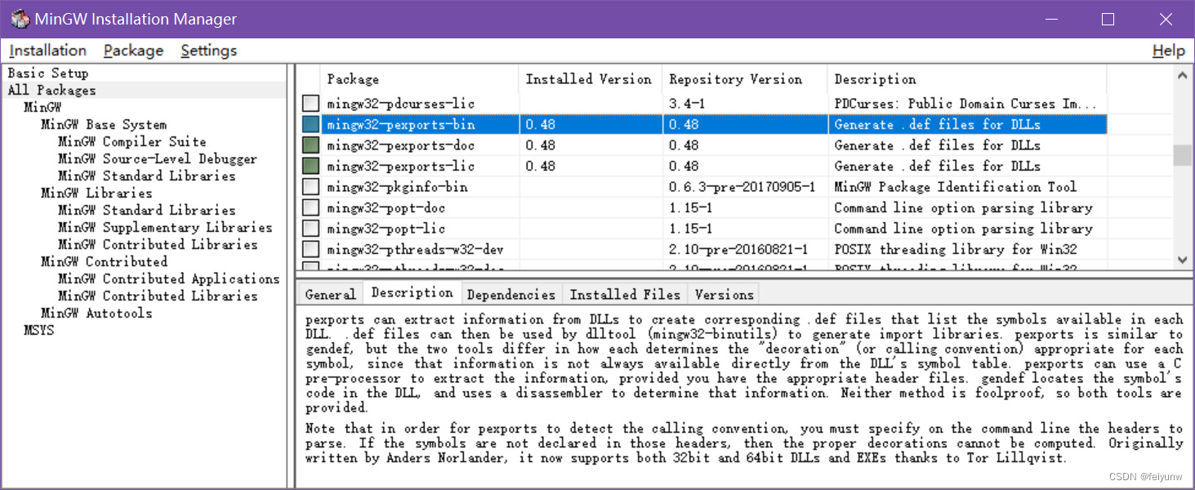Screen dimensions: 1195x490
Task: Click repository version 2.10-pre-20160821-1
Action: [x=738, y=249]
